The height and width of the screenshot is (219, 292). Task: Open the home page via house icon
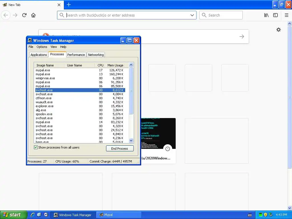(33, 15)
